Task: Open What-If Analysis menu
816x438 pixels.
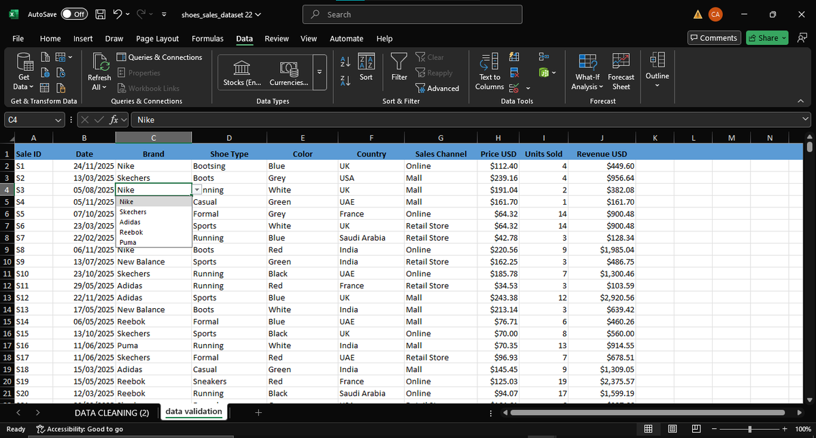Action: tap(586, 72)
